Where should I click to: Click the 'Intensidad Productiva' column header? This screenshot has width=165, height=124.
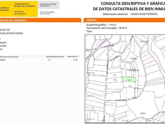[x=55, y=57]
